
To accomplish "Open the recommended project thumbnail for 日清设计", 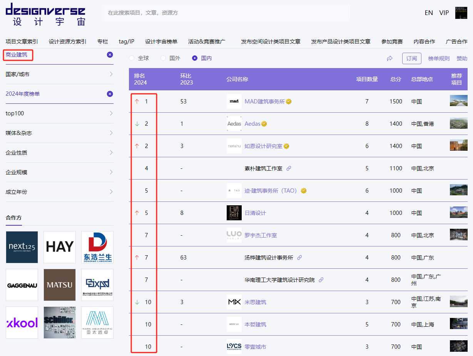I will point(459,212).
